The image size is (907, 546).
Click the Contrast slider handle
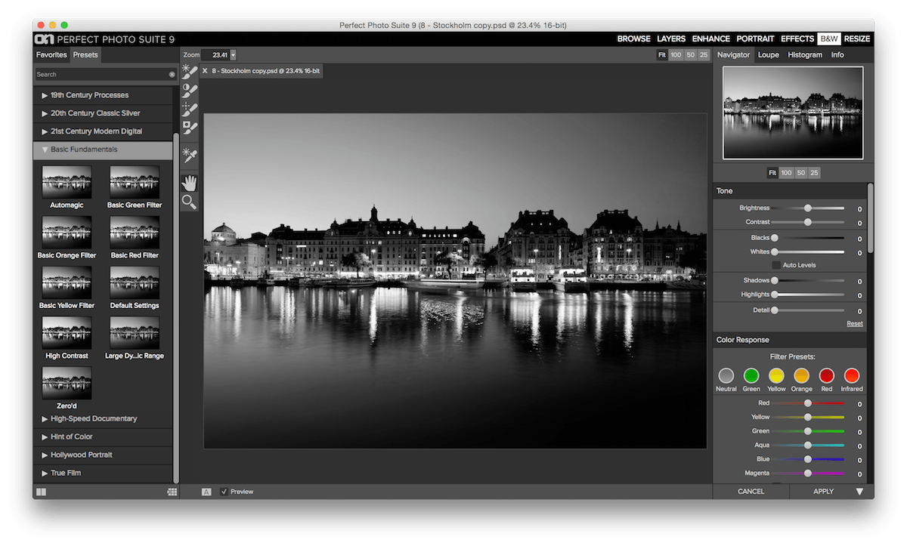[x=808, y=222]
